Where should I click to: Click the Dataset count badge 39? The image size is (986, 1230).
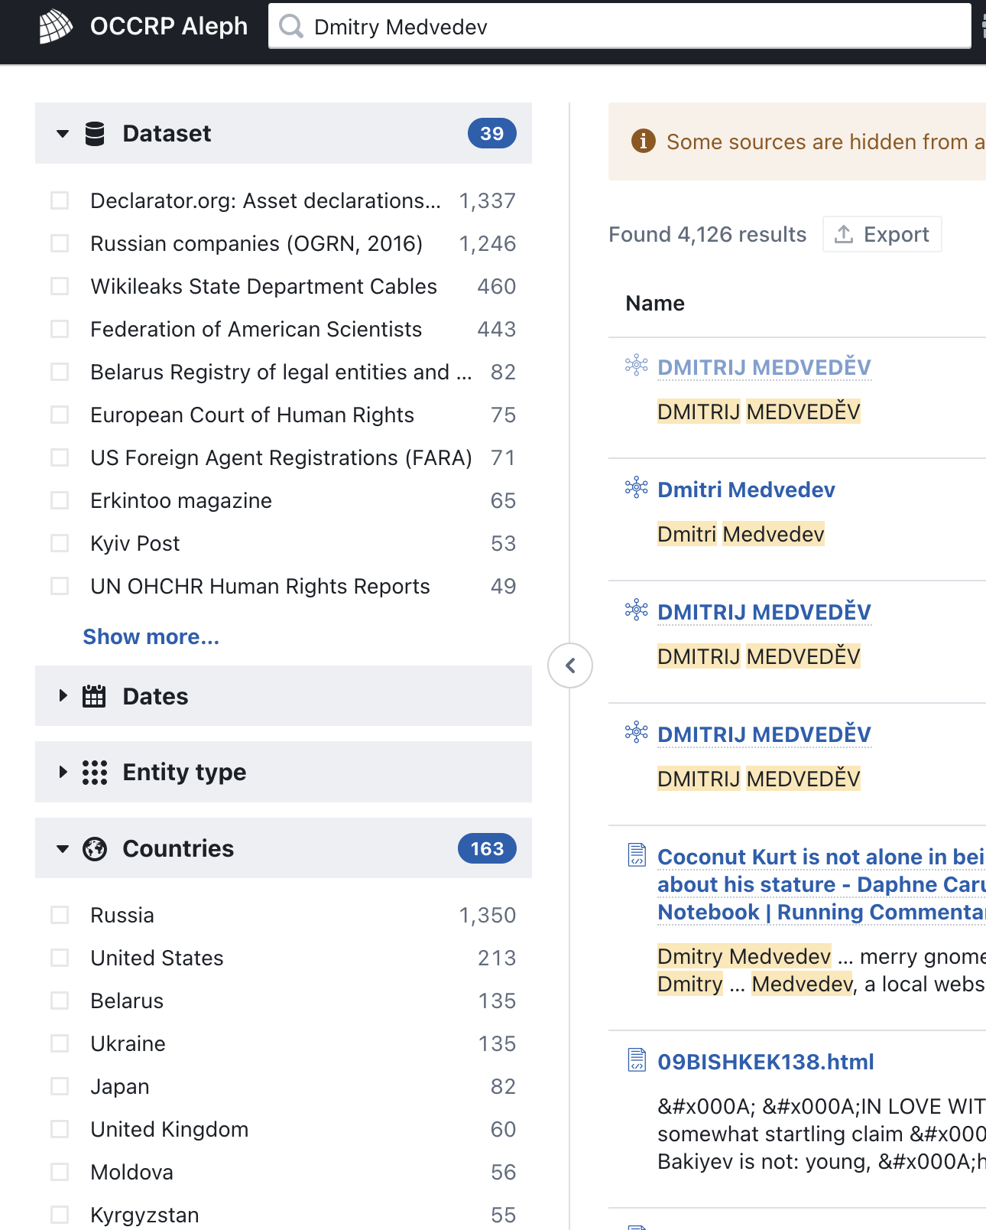point(491,133)
